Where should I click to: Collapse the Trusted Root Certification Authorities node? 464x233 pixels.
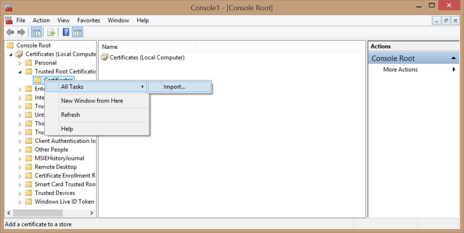tap(20, 71)
